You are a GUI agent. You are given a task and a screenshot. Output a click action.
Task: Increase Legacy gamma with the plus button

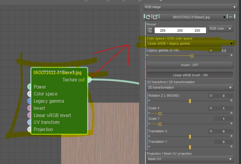(x=231, y=55)
